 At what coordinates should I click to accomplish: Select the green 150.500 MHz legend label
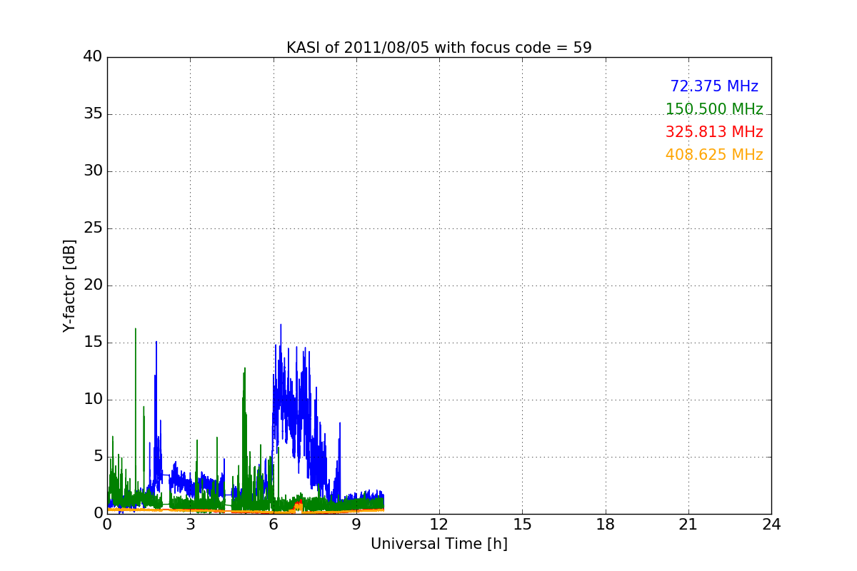(714, 109)
